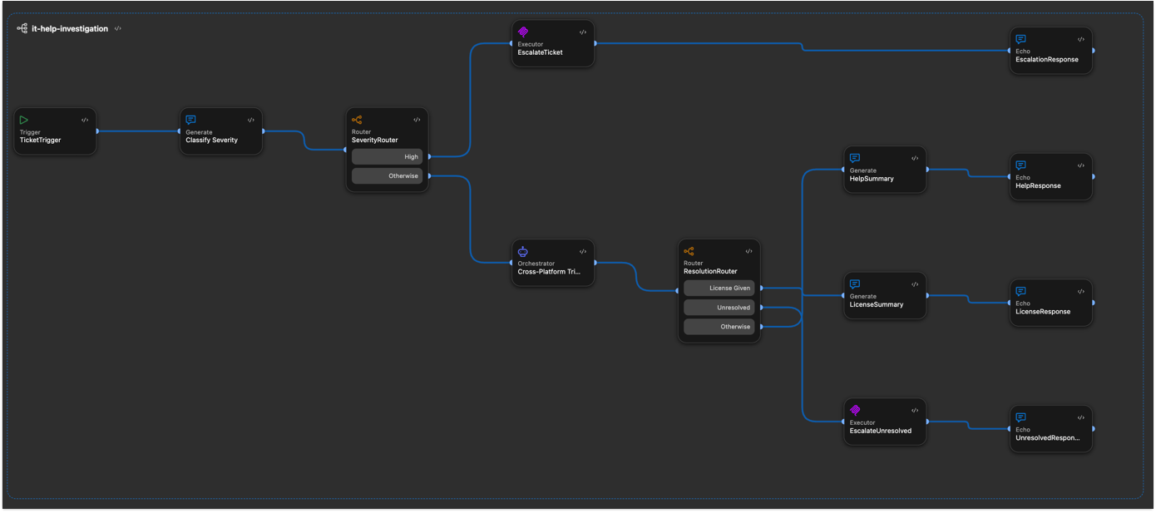Screen dimensions: 1156x513
Task: Click the Classify Severity node name
Action: click(211, 140)
